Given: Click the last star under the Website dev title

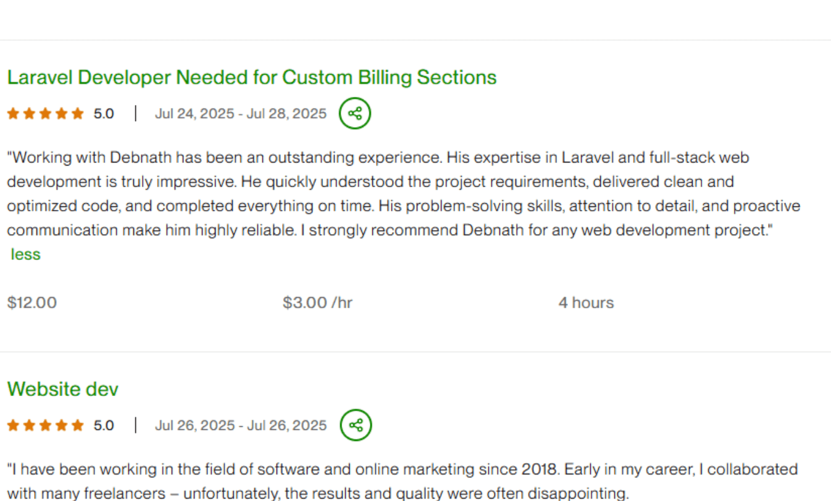Looking at the screenshot, I should (x=77, y=425).
